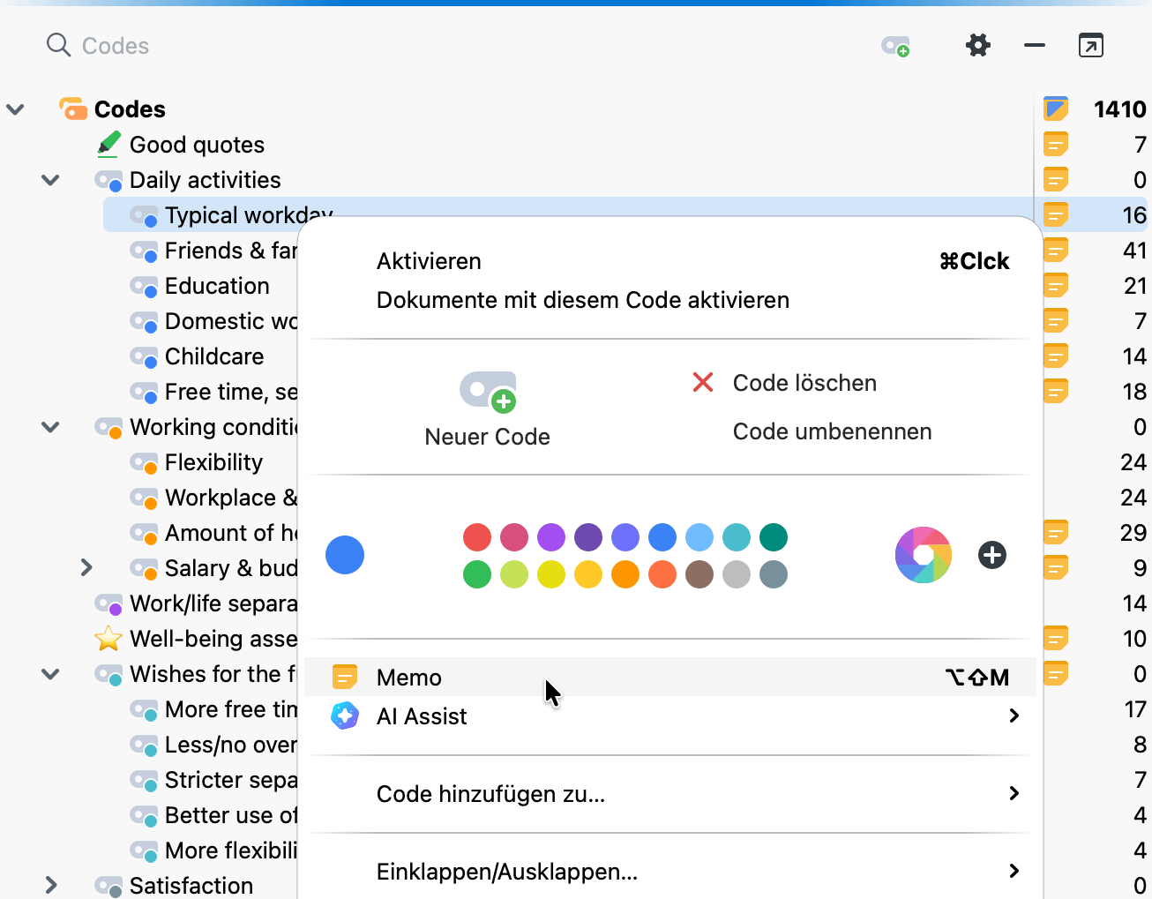
Task: Add a new color with plus button
Action: click(992, 555)
